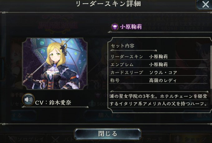Close the dialog with the X icon

click(x=205, y=5)
